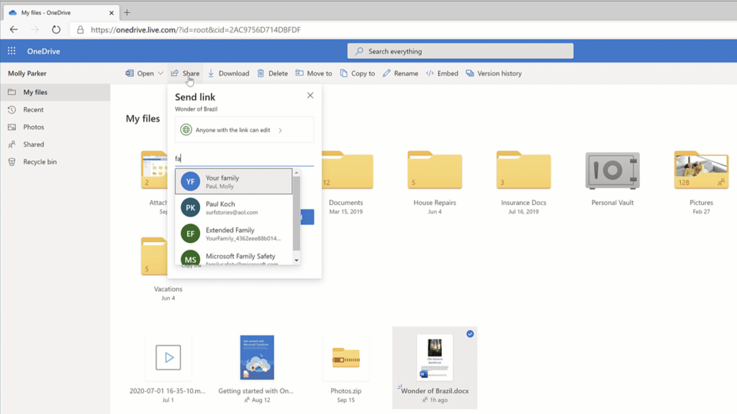Screen dimensions: 737x414
Task: Open a new browser tab
Action: point(127,13)
